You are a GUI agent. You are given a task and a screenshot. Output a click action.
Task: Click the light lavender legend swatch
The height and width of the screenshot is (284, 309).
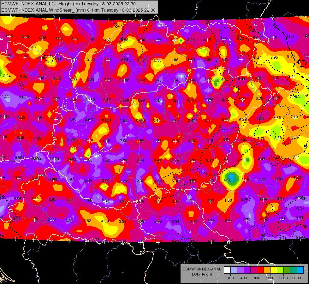pos(234,270)
